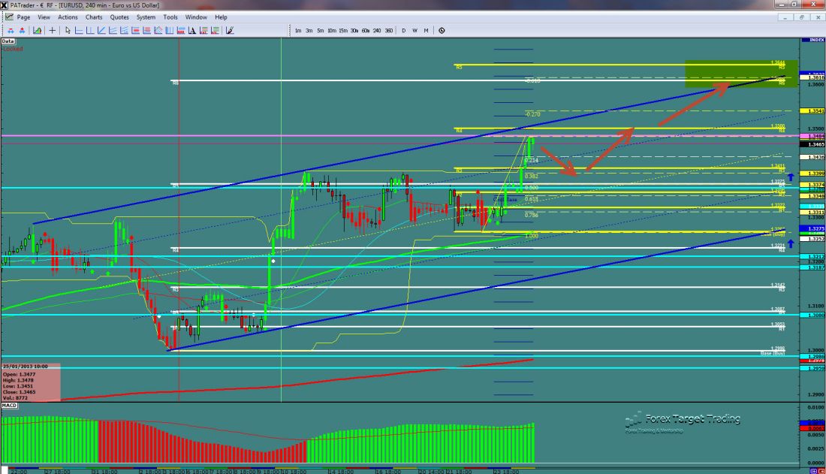Click the Data label on chart
Screen dimensions: 826x474
click(x=8, y=41)
